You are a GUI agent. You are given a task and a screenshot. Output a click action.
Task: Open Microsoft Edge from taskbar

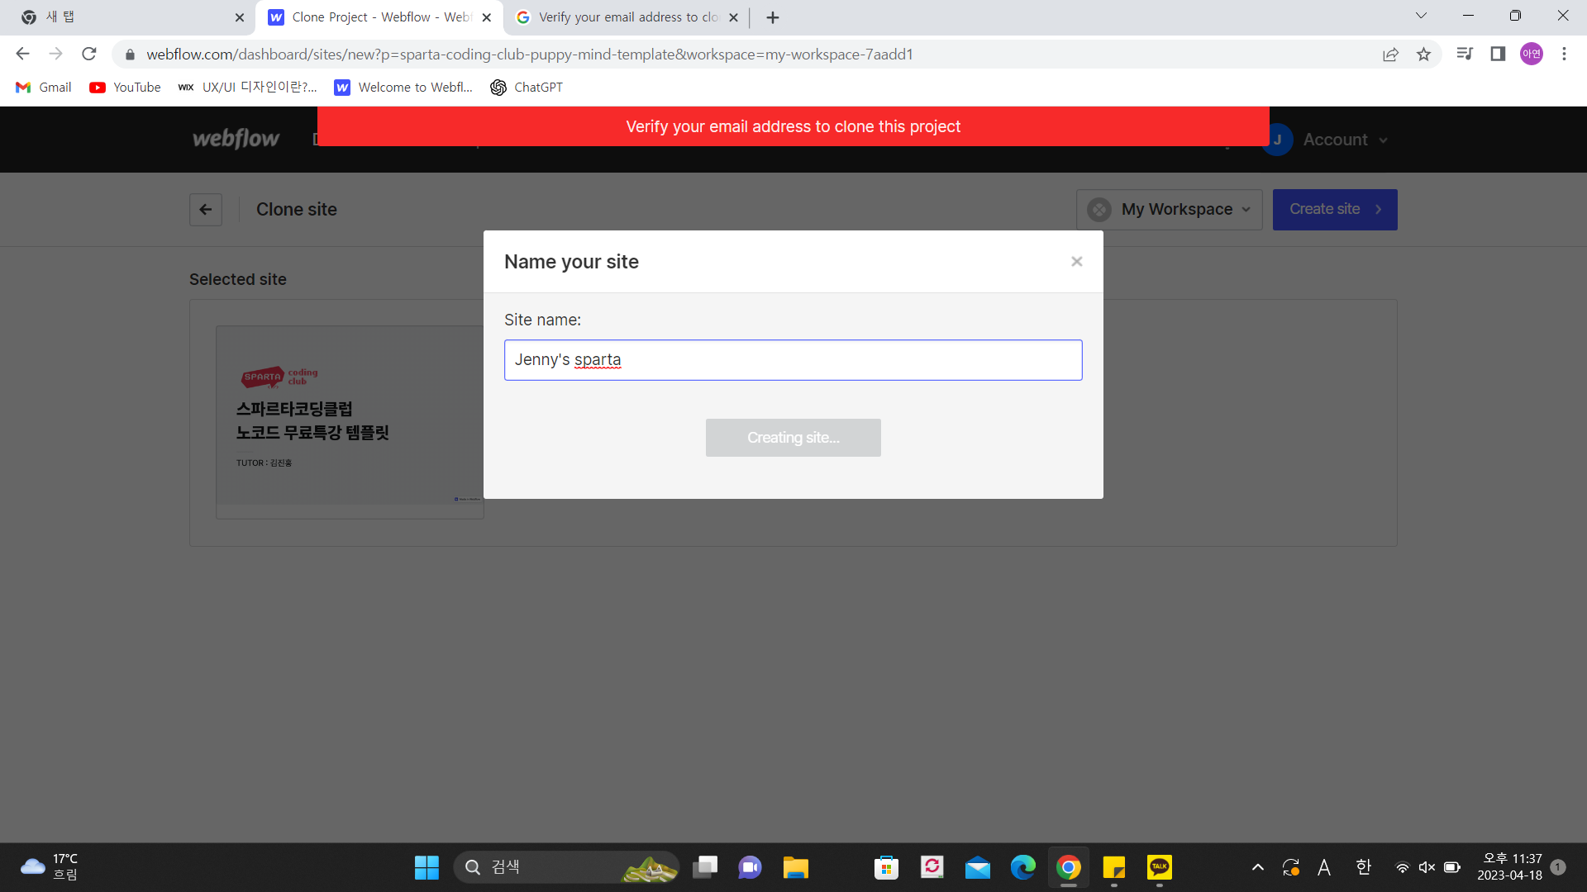pyautogui.click(x=1022, y=867)
